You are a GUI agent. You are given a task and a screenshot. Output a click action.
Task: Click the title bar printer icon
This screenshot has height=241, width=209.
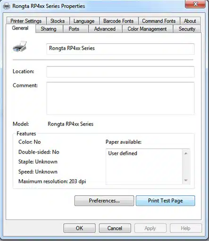point(7,6)
